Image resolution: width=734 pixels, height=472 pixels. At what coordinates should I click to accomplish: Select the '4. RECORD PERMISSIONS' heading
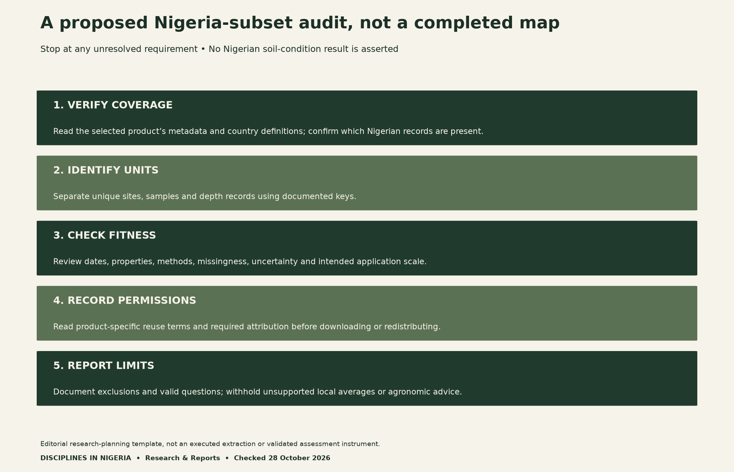125,301
